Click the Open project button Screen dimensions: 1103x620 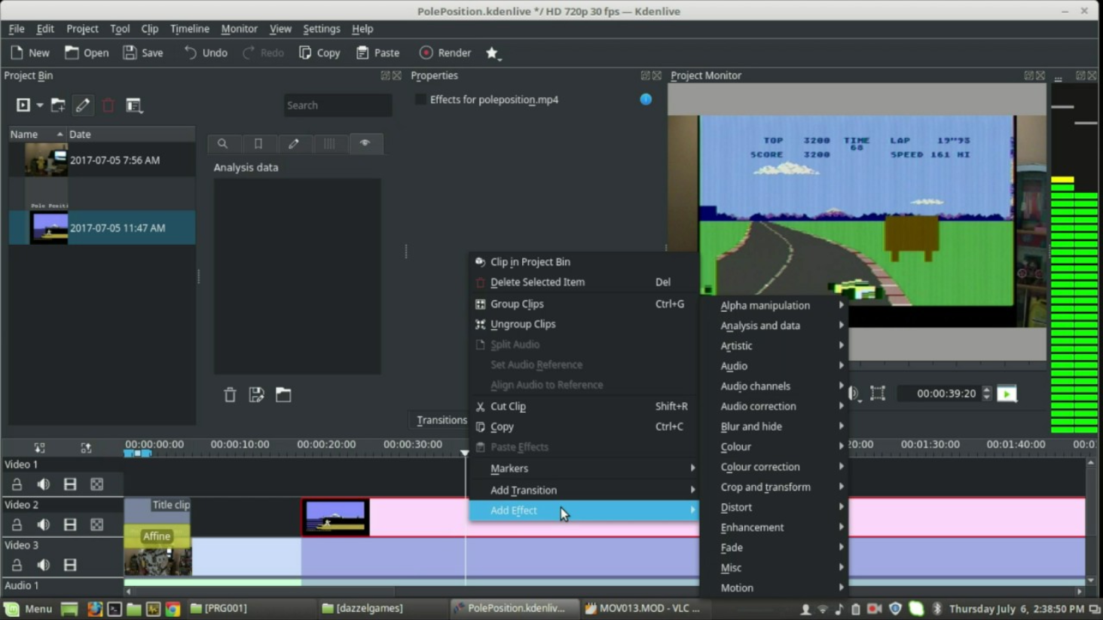point(87,53)
